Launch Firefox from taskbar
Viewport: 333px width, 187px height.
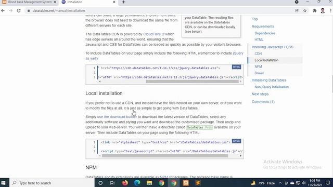[125, 183]
